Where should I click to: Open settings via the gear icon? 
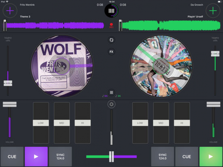(111, 104)
